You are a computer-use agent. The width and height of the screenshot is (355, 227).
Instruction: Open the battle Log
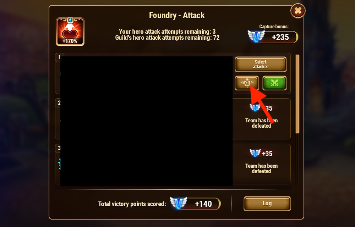tap(267, 204)
